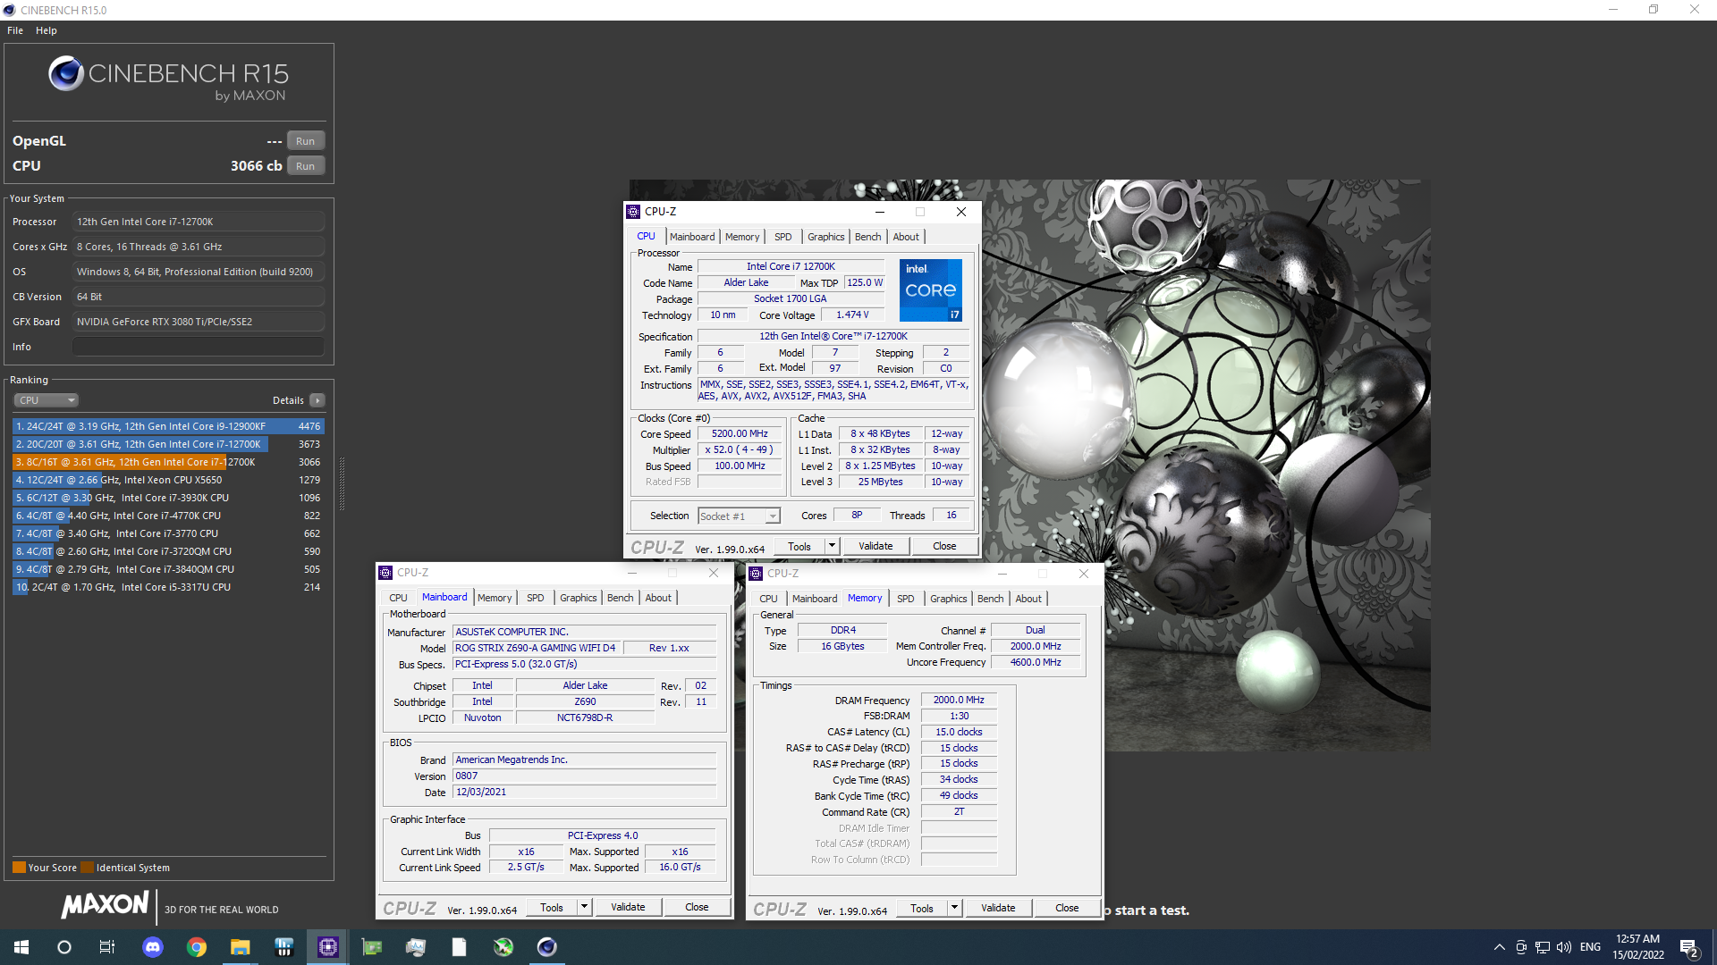Open Tools dropdown arrow in Memory CPU-Z

coord(954,909)
